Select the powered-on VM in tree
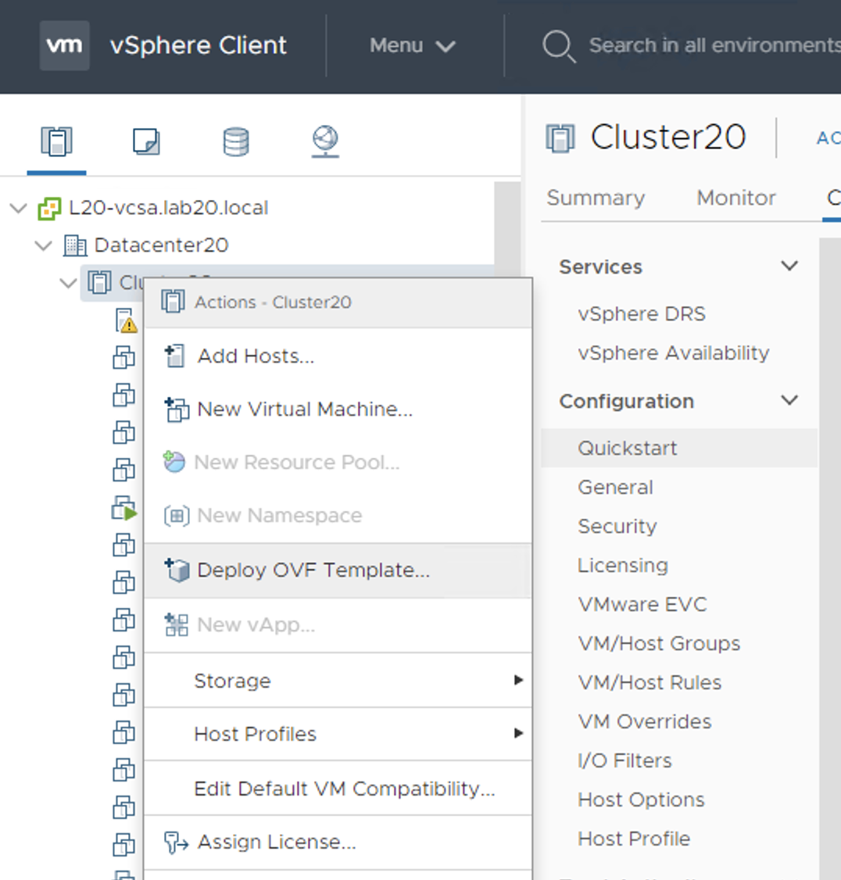841x880 pixels. click(124, 508)
